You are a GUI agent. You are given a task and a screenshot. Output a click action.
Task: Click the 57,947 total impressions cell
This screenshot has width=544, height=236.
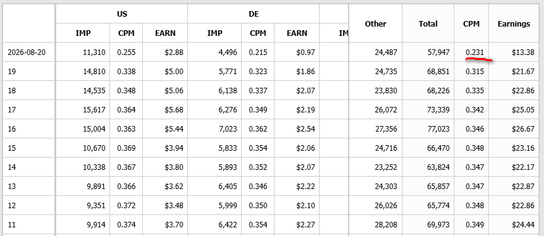pyautogui.click(x=438, y=53)
